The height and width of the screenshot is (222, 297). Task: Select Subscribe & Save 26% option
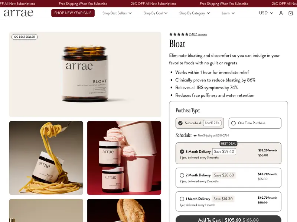[200, 123]
